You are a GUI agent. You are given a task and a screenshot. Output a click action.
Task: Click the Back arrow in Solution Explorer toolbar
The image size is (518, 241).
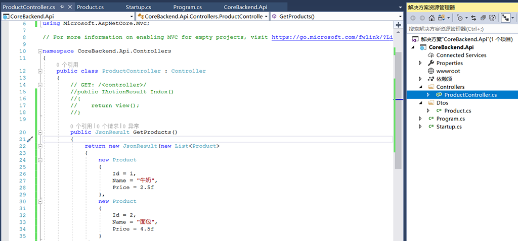(413, 18)
